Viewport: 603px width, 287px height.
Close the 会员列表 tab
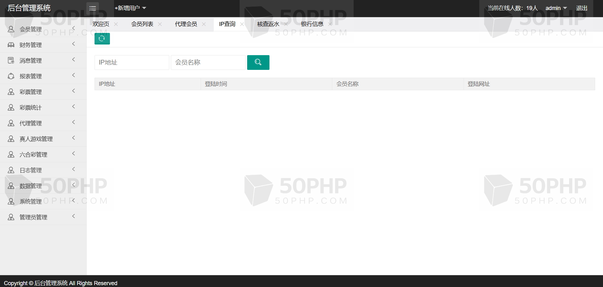(160, 24)
